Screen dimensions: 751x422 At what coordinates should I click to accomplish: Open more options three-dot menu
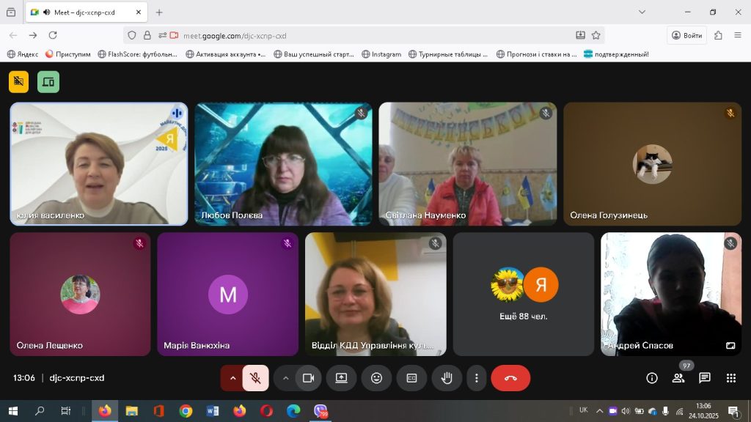477,378
